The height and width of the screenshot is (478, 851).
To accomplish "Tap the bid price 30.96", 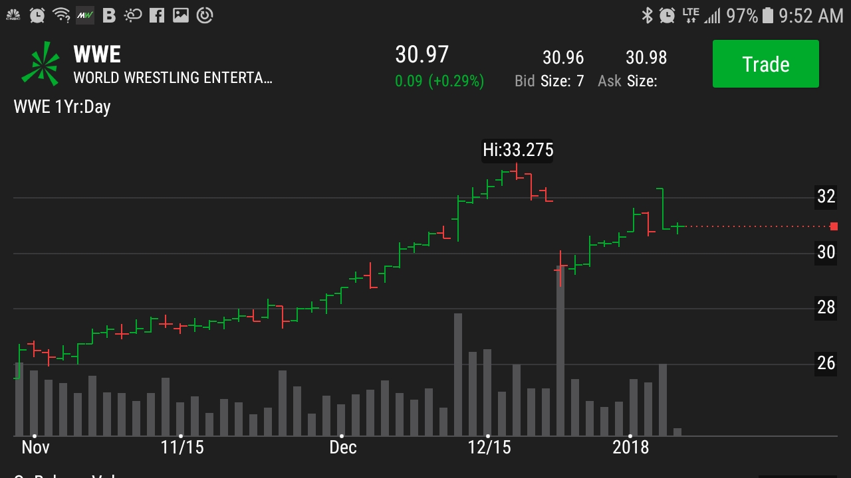I will tap(563, 58).
